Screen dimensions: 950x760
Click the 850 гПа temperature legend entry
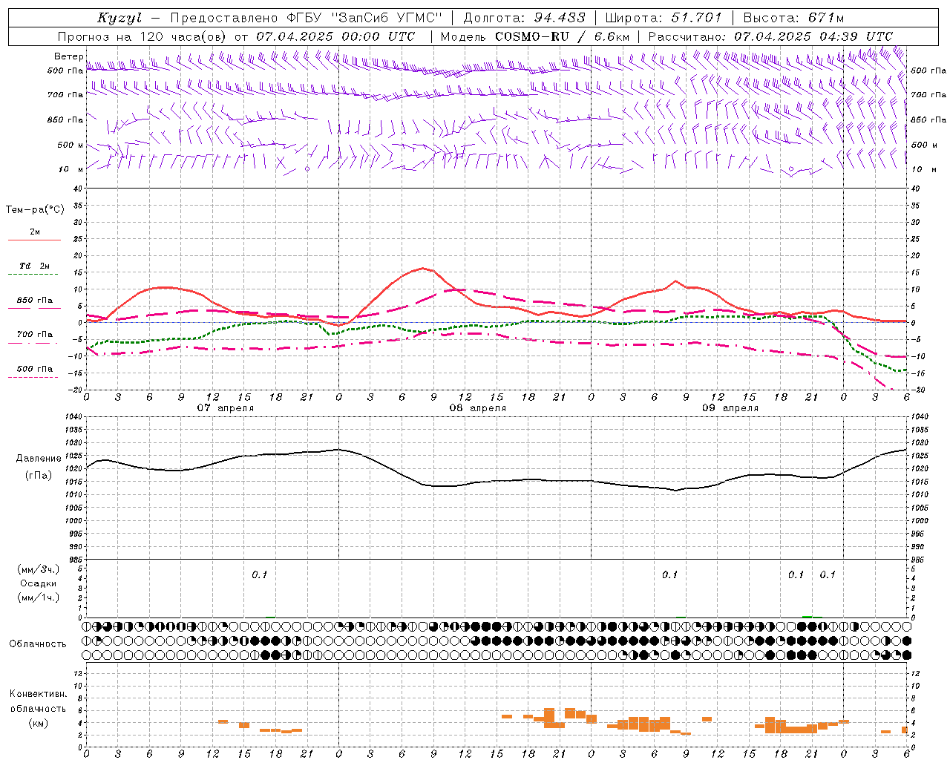coord(34,304)
